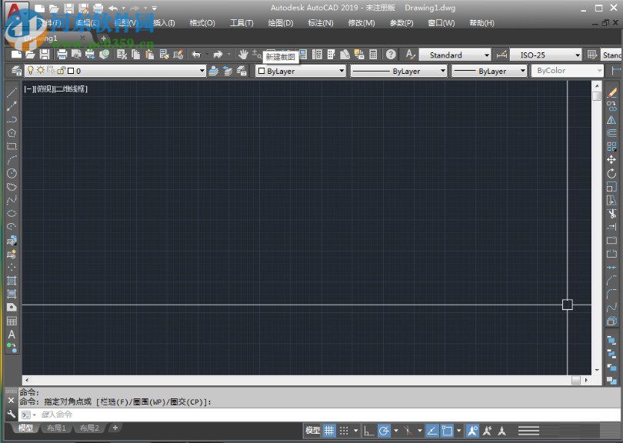Select the Line tool in the draw toolbar

11,93
